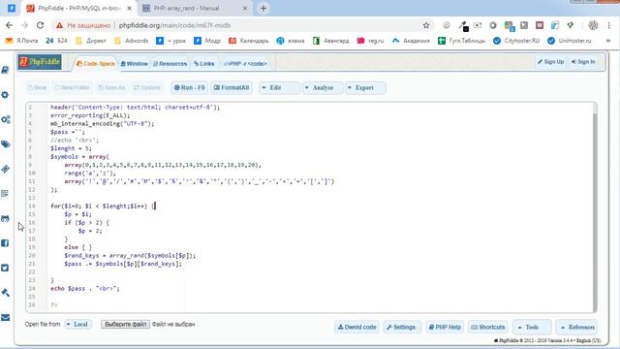This screenshot has width=620, height=349.
Task: Expand the Export dropdown
Action: tap(365, 88)
